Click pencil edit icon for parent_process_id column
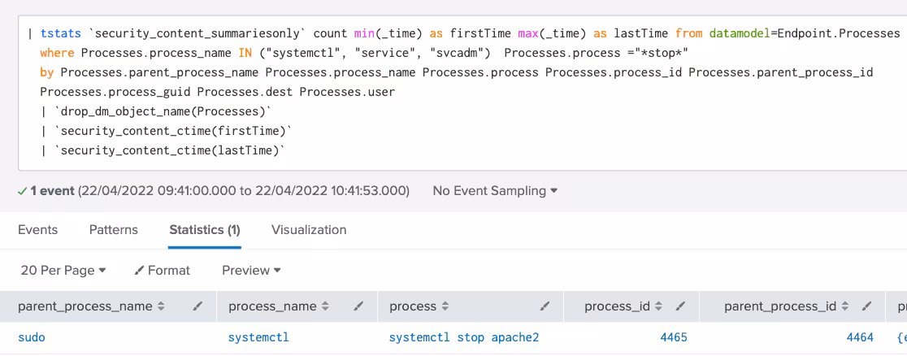This screenshot has width=907, height=356. (x=866, y=306)
